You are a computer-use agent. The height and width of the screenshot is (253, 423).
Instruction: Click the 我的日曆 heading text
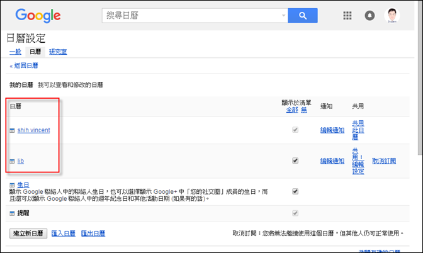[21, 85]
